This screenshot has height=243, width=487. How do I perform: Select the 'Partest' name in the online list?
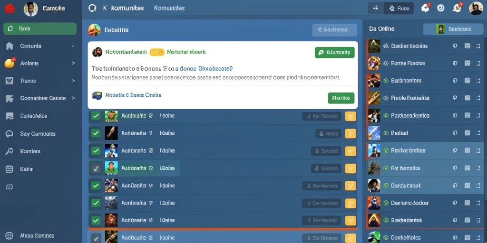tap(399, 133)
